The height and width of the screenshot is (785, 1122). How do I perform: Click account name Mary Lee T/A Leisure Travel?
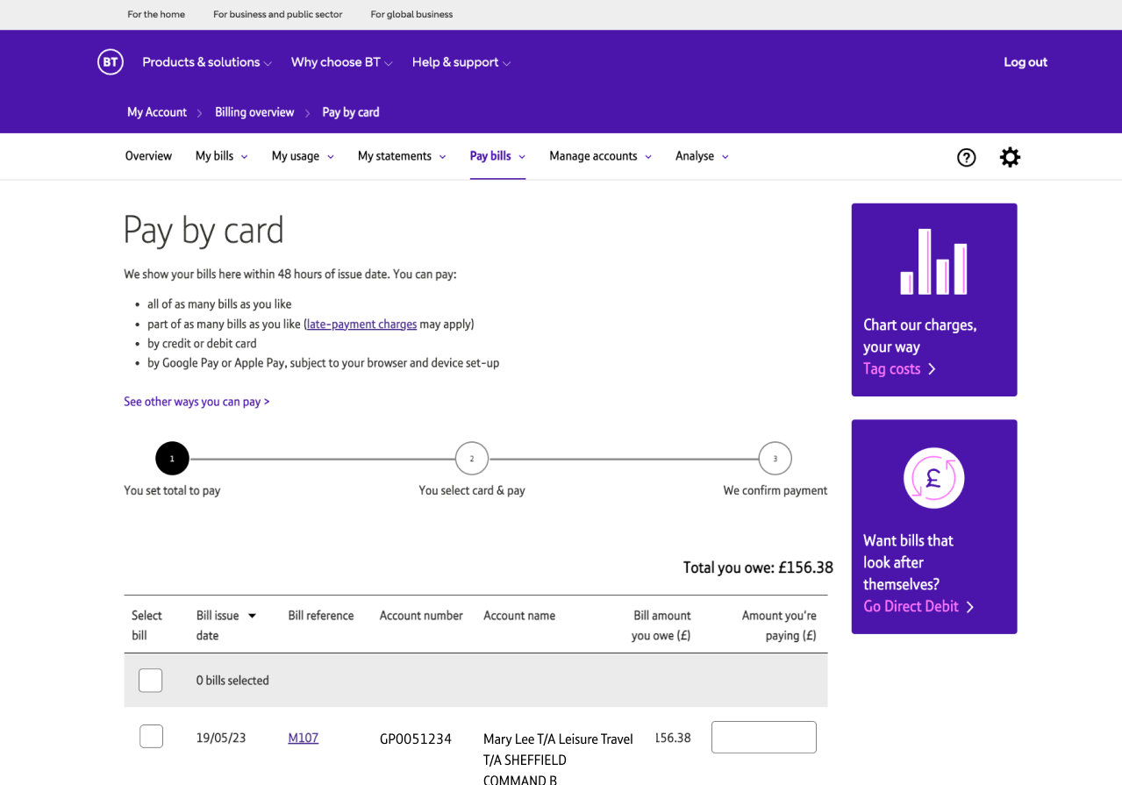pyautogui.click(x=558, y=739)
